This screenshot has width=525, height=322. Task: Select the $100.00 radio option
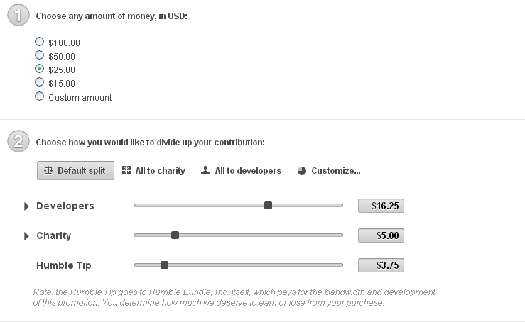point(40,42)
